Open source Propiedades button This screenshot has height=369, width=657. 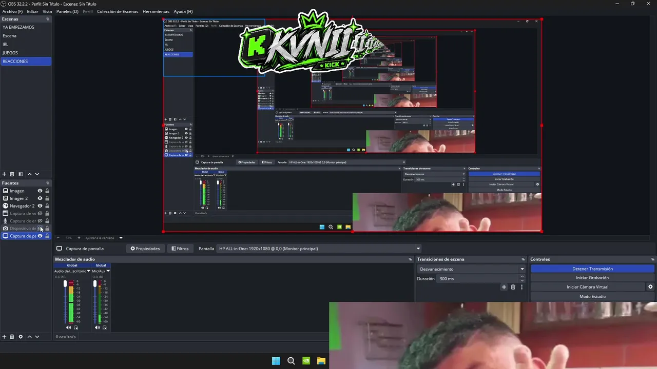[x=145, y=249]
